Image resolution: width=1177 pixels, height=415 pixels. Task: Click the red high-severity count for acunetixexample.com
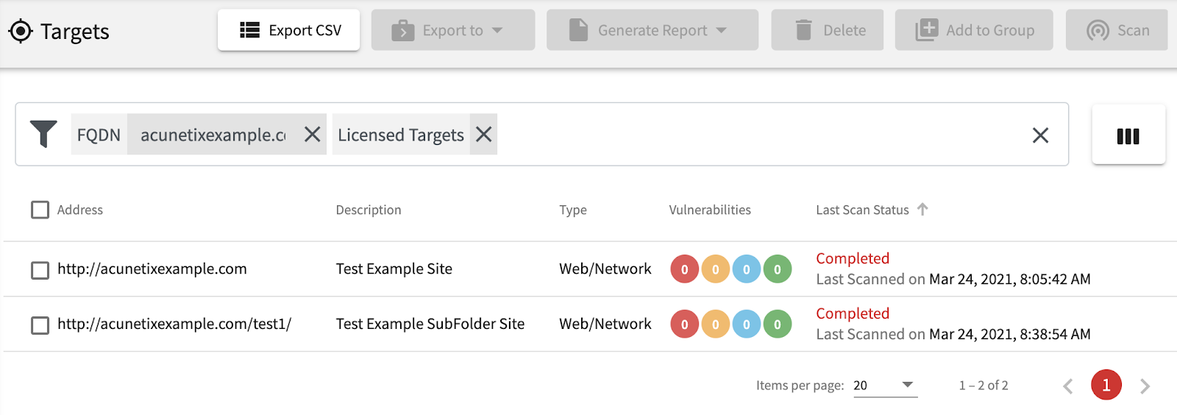684,269
